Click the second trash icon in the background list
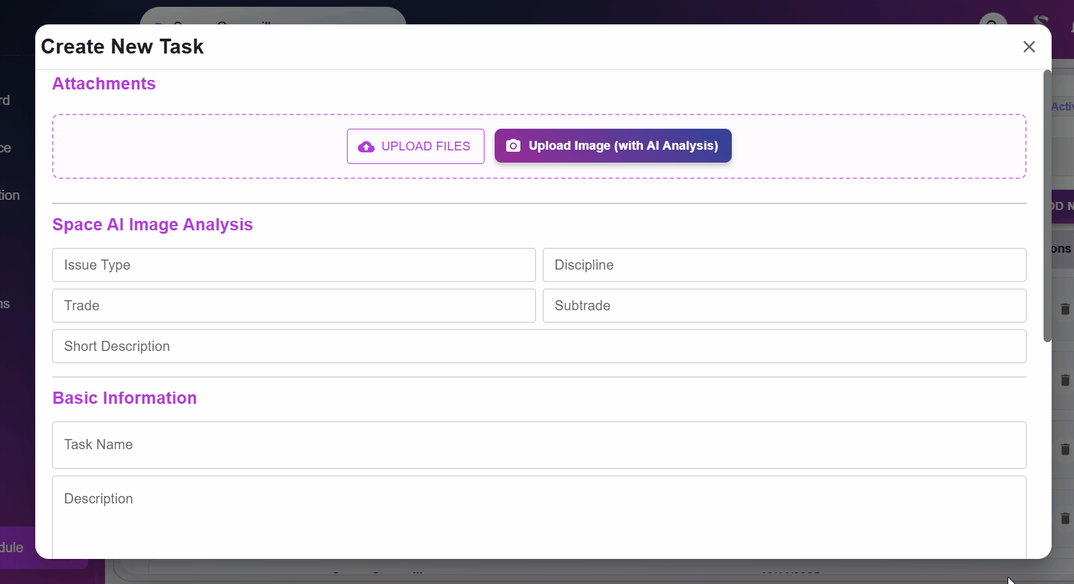This screenshot has width=1074, height=584. 1065,380
